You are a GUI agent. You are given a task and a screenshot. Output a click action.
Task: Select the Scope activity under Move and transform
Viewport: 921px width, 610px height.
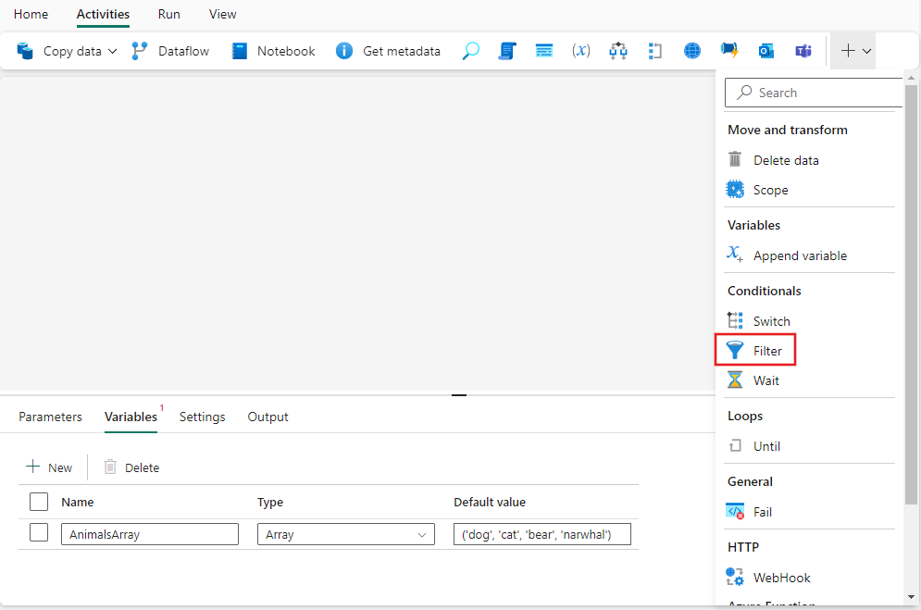click(769, 189)
